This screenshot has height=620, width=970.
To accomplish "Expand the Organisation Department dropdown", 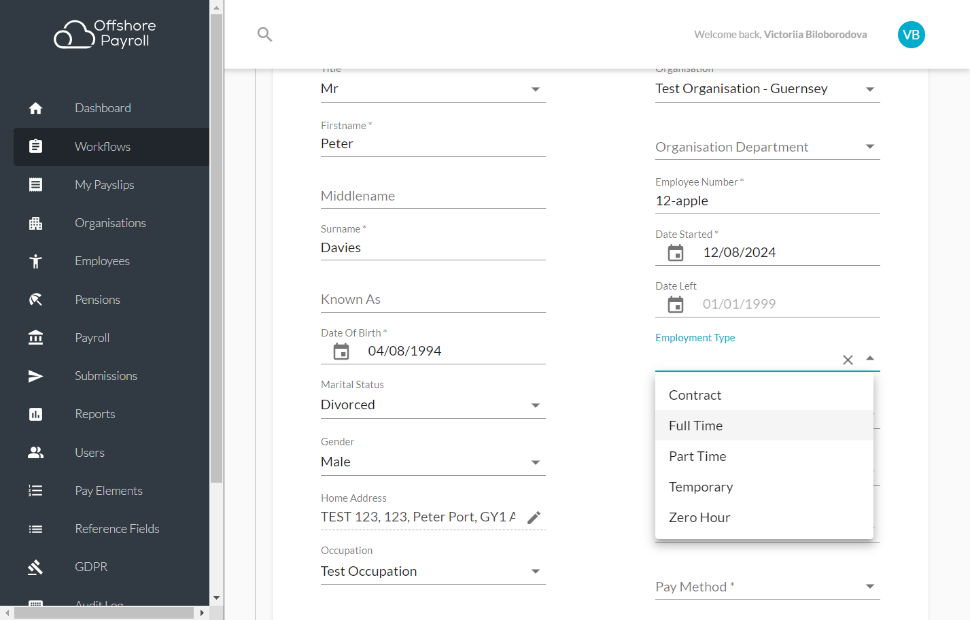I will pos(767,147).
